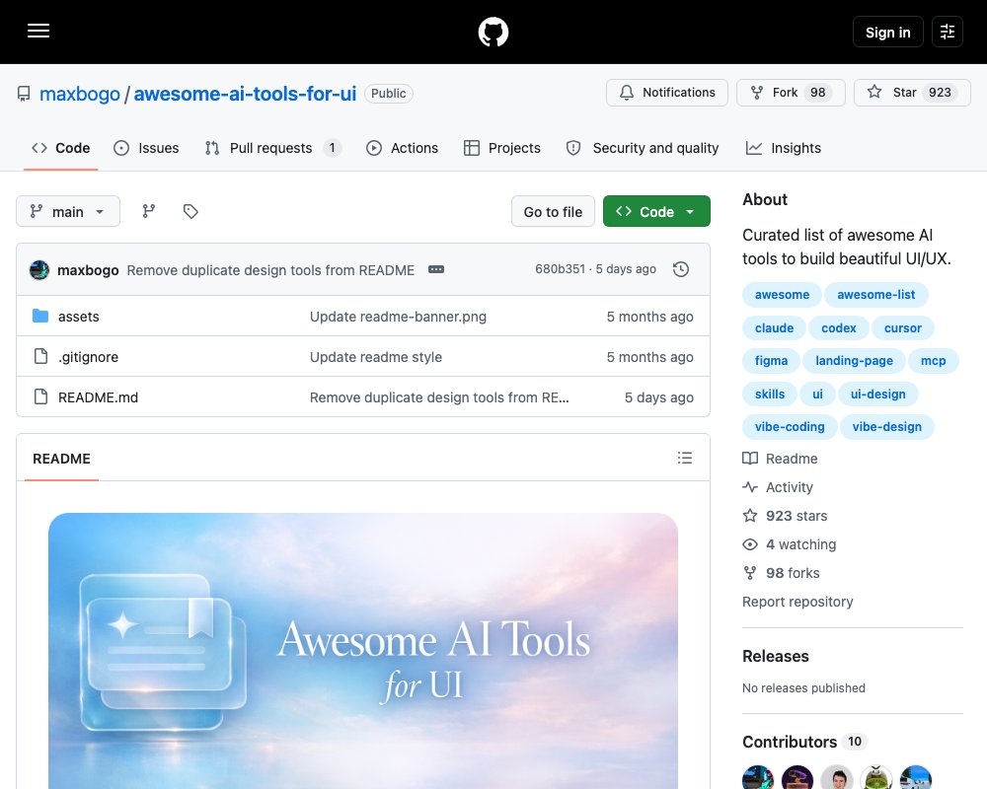Select the README tab in file viewer
Image resolution: width=987 pixels, height=789 pixels.
[61, 459]
